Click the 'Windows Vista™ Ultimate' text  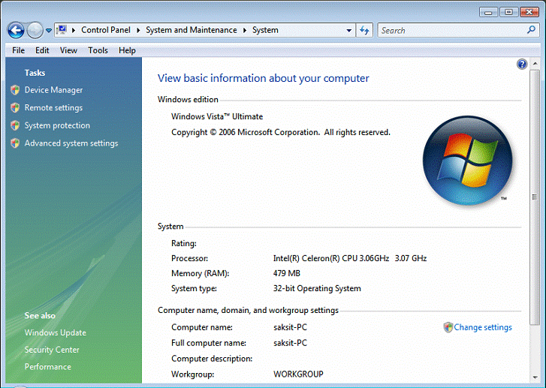(x=217, y=116)
